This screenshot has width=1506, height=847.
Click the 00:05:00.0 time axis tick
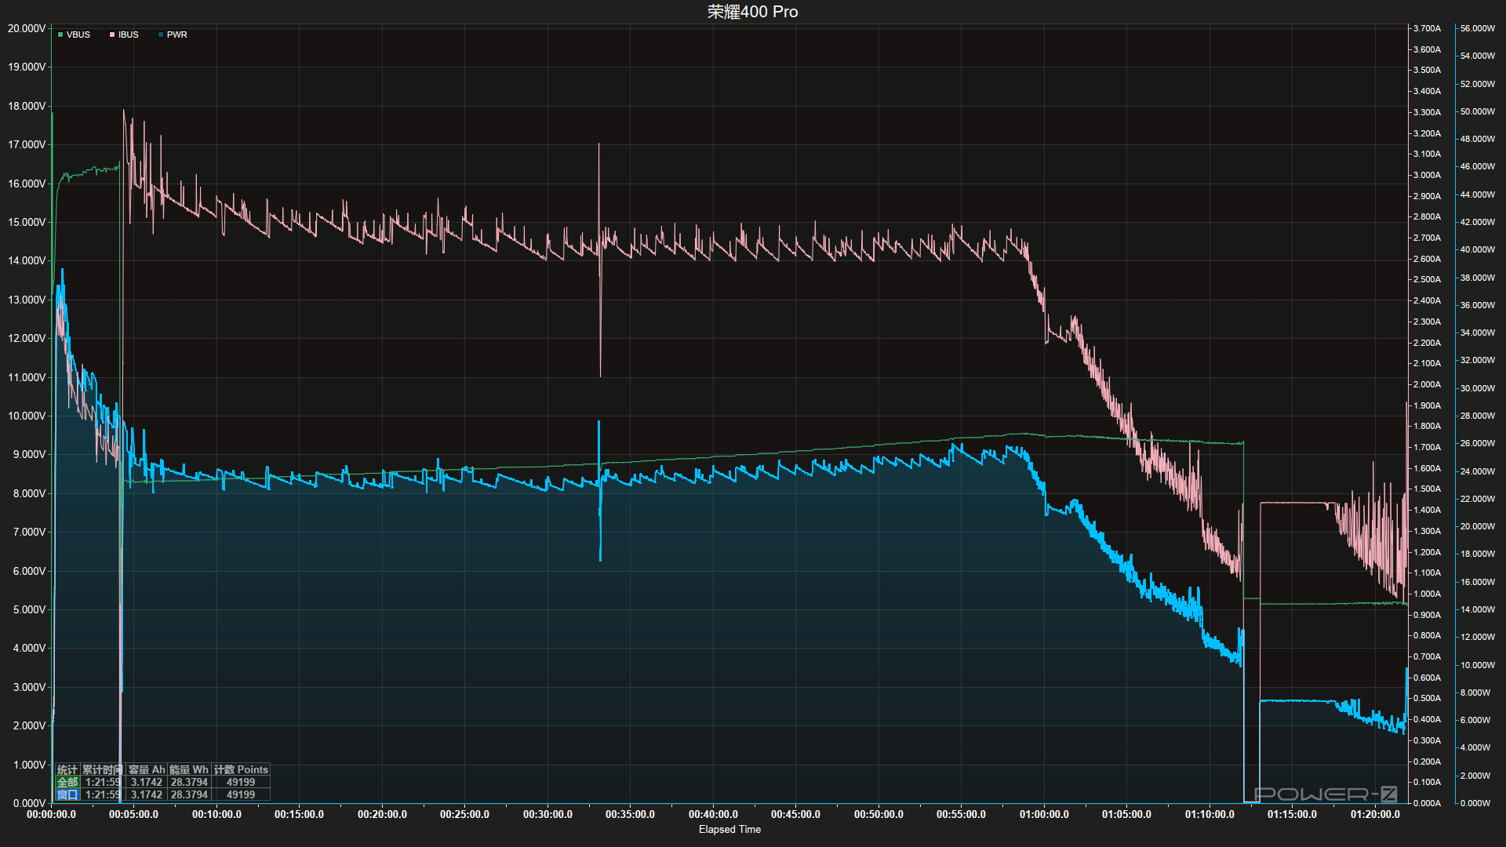pos(133,815)
